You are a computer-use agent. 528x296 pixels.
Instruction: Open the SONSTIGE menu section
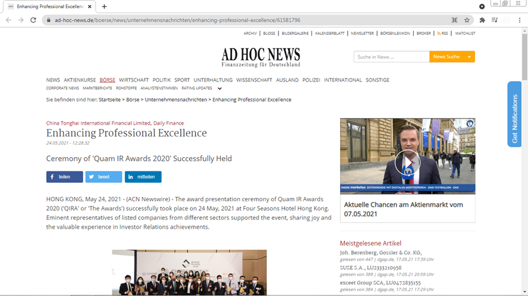378,80
